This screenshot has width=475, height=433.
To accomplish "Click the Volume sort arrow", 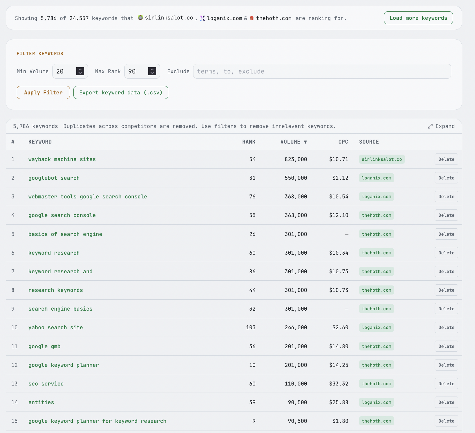I will (x=305, y=142).
